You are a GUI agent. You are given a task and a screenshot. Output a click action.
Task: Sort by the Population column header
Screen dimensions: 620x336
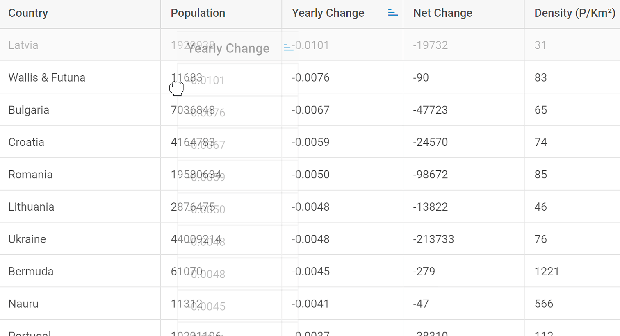(x=221, y=14)
